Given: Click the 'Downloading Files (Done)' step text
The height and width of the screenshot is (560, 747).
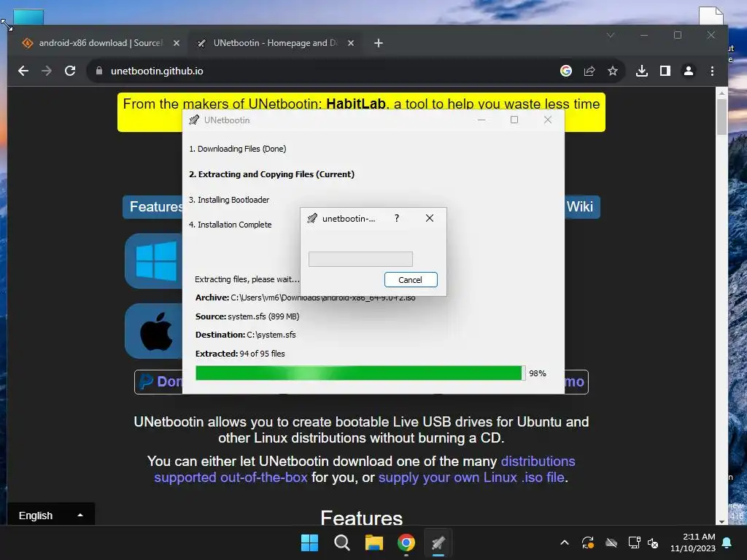Looking at the screenshot, I should (237, 149).
